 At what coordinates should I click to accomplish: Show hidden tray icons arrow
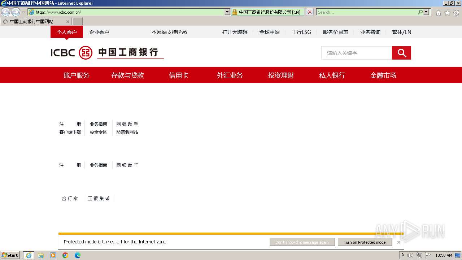[402, 255]
